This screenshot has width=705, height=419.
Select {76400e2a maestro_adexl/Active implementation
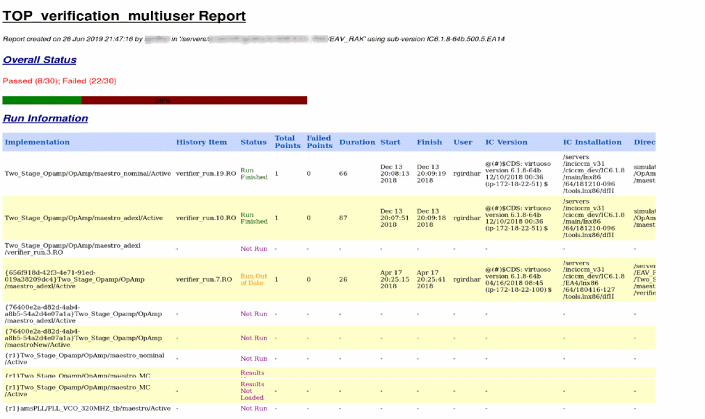(84, 314)
